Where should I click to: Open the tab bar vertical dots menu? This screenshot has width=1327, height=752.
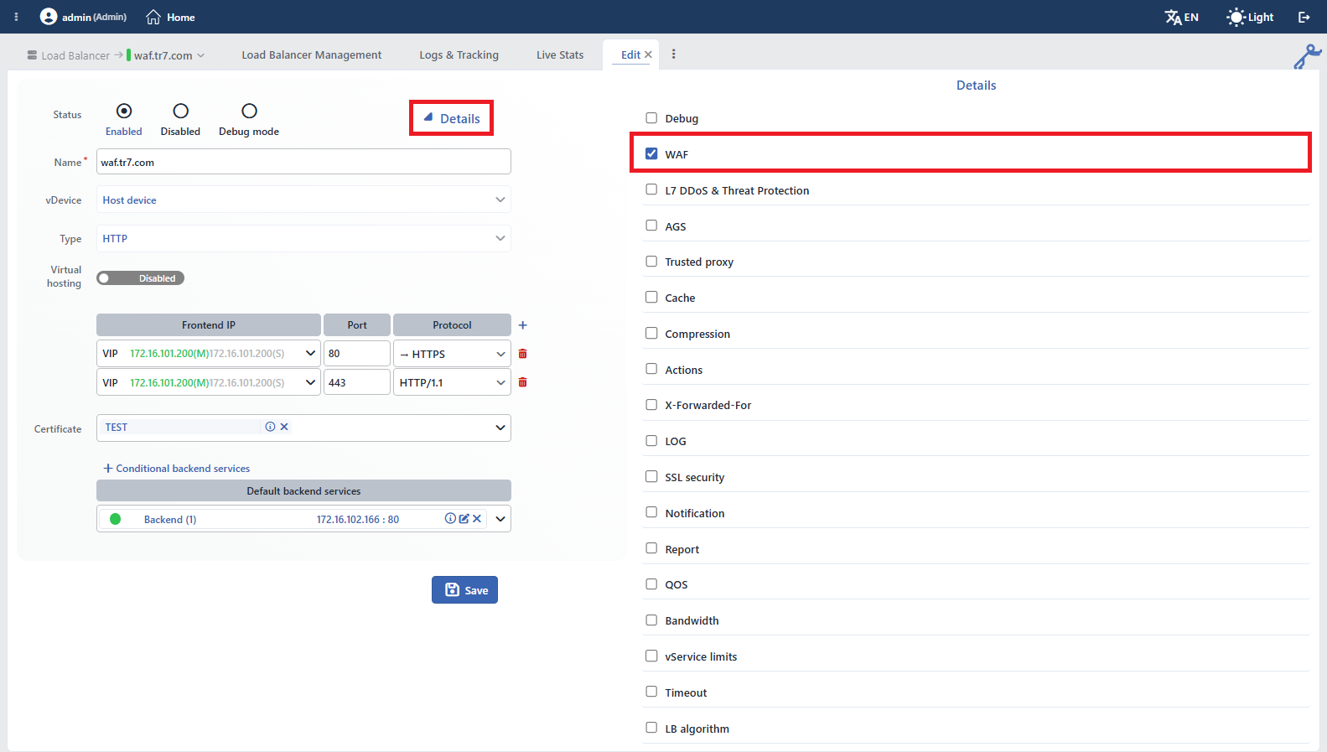tap(673, 54)
